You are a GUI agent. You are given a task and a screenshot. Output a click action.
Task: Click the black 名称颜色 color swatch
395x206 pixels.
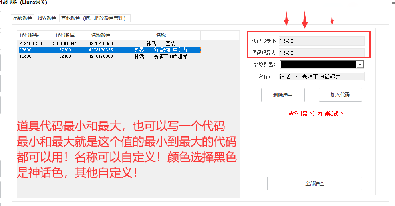coord(319,65)
